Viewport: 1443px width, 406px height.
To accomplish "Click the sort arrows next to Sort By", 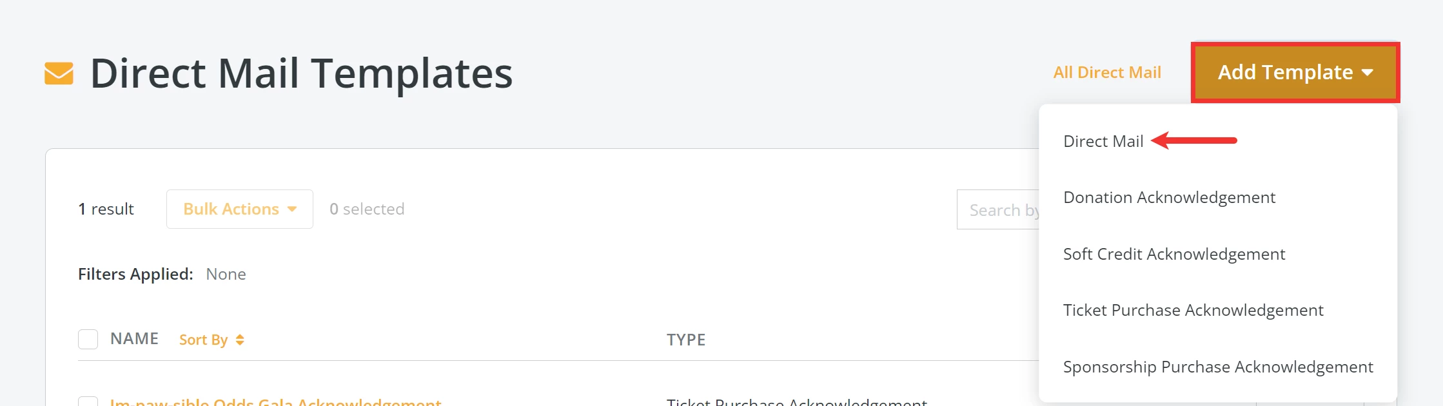I will (x=242, y=338).
